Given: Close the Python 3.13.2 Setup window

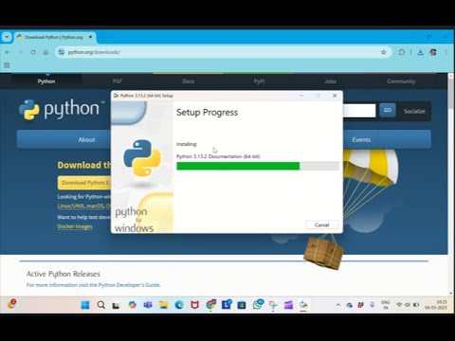Looking at the screenshot, I should [x=335, y=96].
